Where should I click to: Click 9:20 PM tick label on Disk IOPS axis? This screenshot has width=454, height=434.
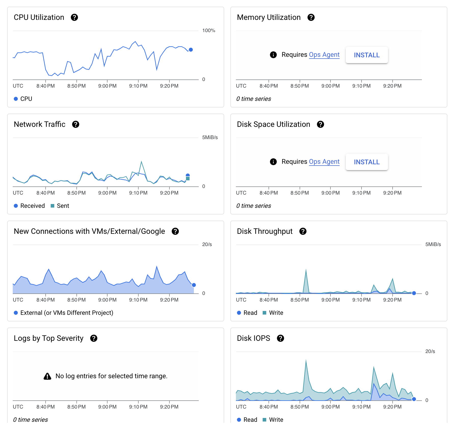coord(392,407)
